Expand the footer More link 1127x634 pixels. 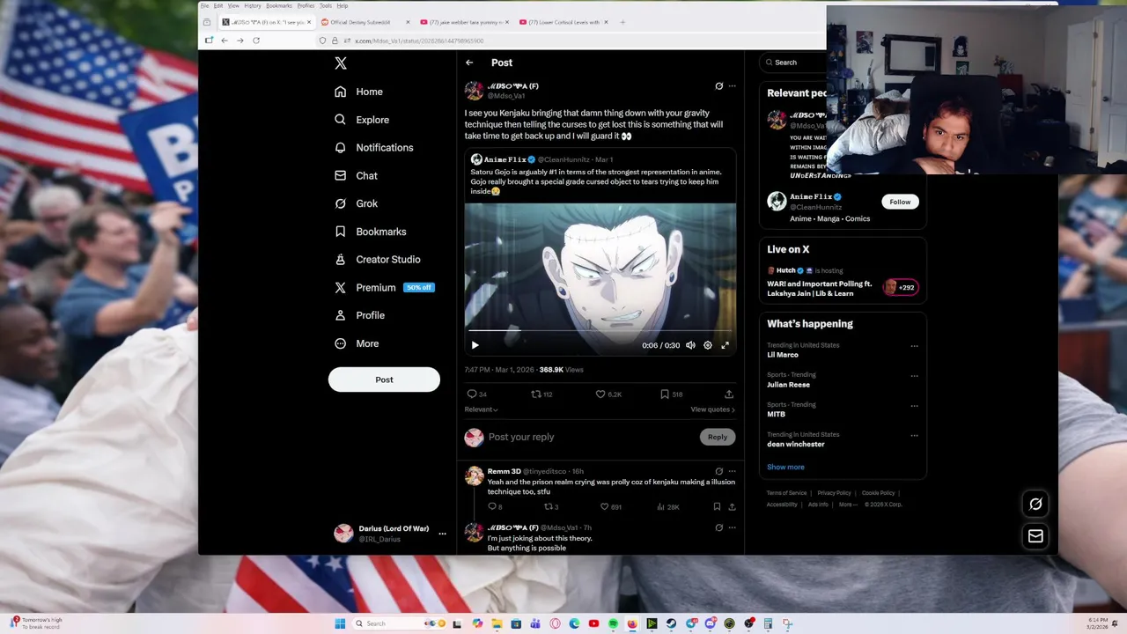coord(847,505)
